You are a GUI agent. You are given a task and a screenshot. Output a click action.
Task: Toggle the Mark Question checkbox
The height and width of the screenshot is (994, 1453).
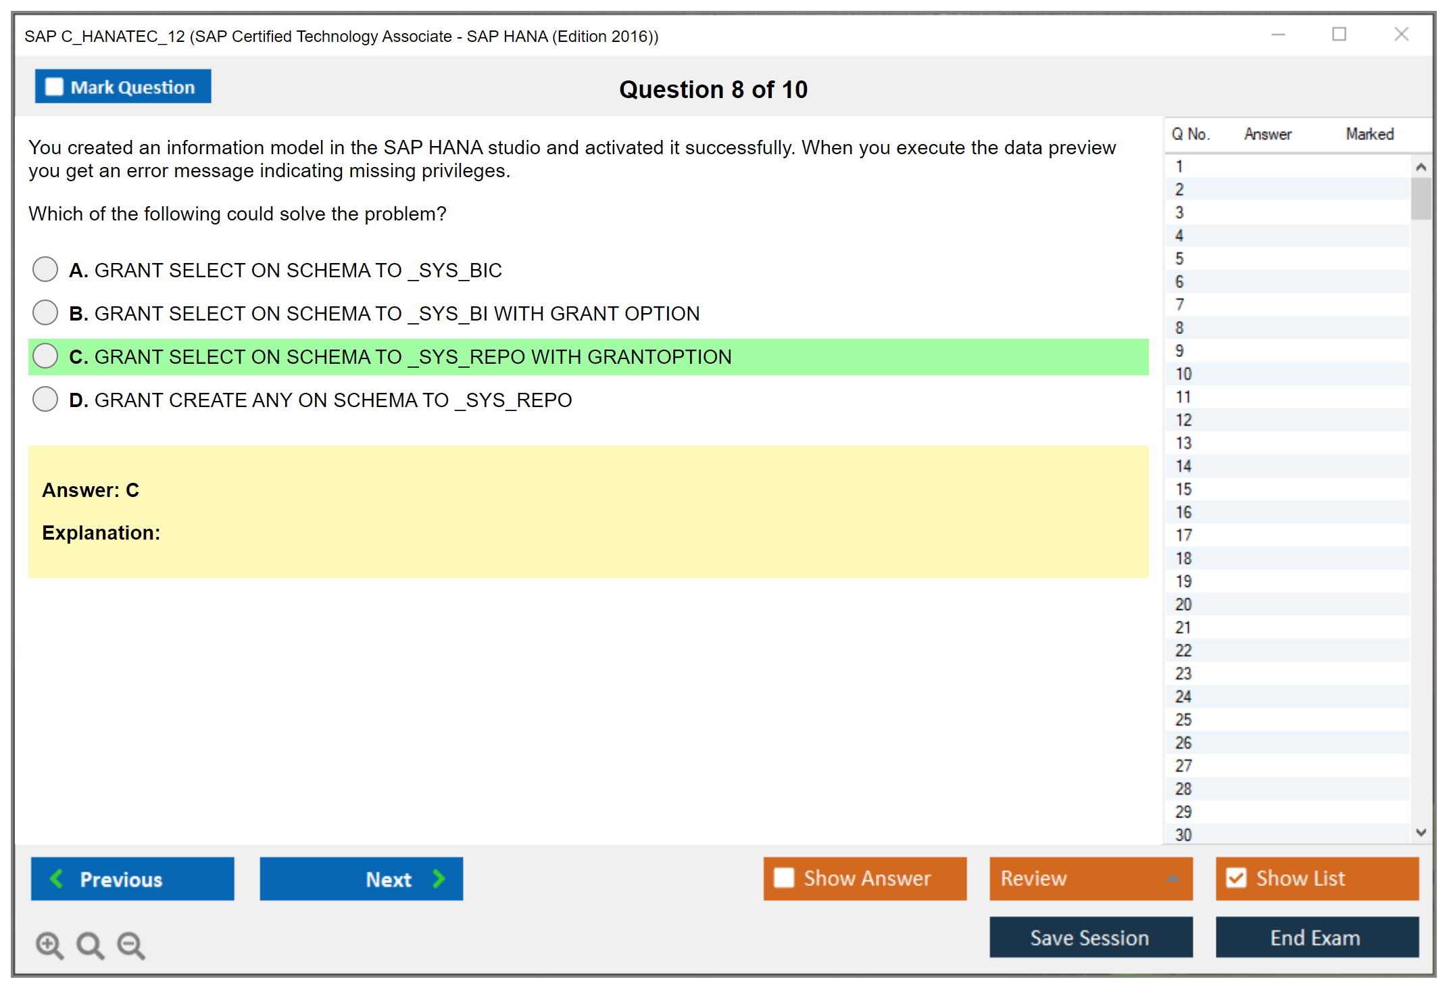pos(54,87)
